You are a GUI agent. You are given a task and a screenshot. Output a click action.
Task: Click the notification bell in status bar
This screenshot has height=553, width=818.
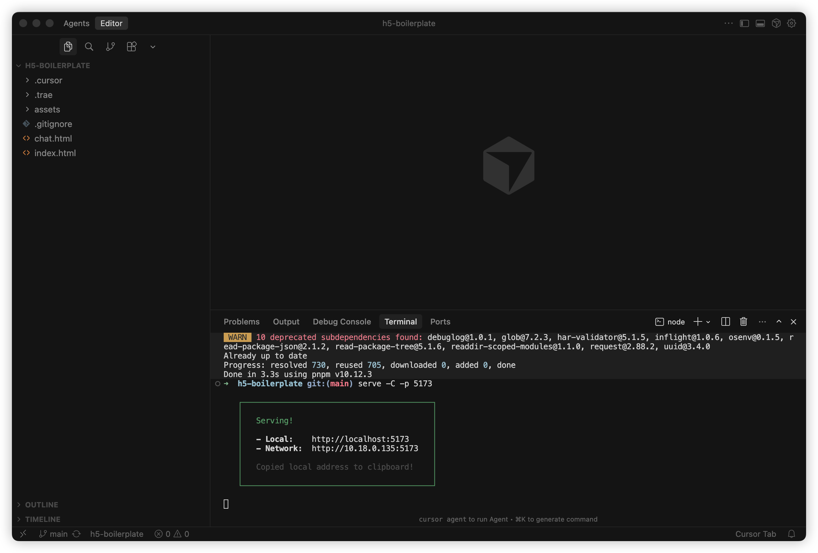click(x=791, y=534)
